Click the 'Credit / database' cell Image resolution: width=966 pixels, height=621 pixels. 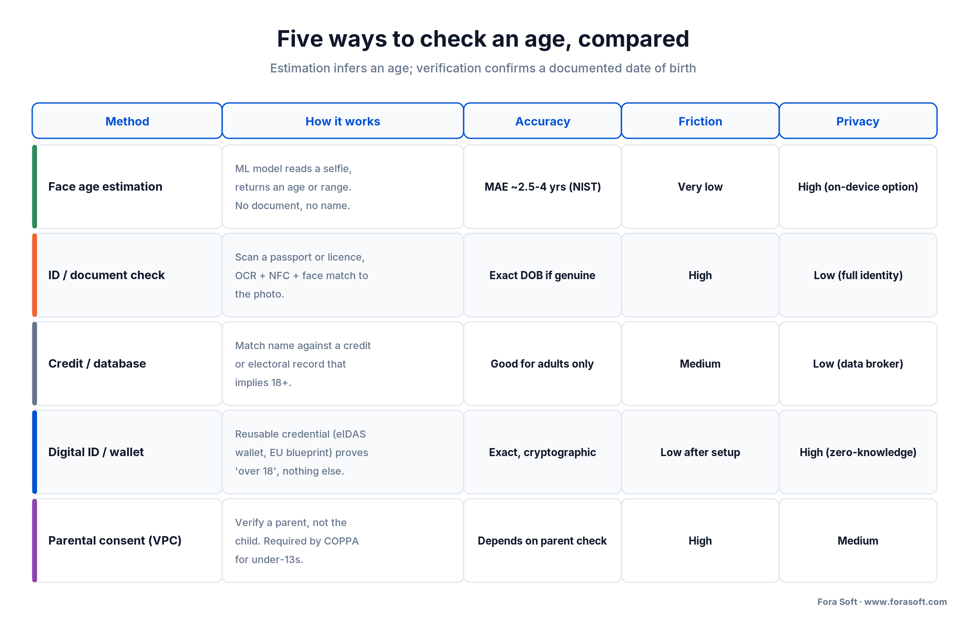pos(127,364)
